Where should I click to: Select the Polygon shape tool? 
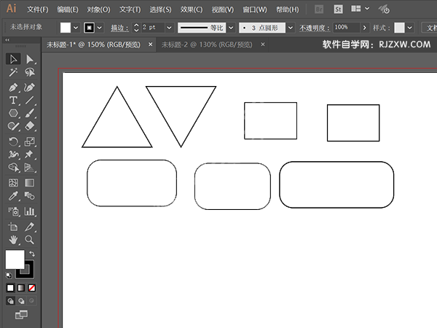13,113
